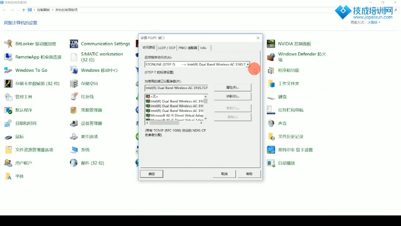Click interface list scroll-up arrow
The image size is (401, 226).
click(x=206, y=97)
